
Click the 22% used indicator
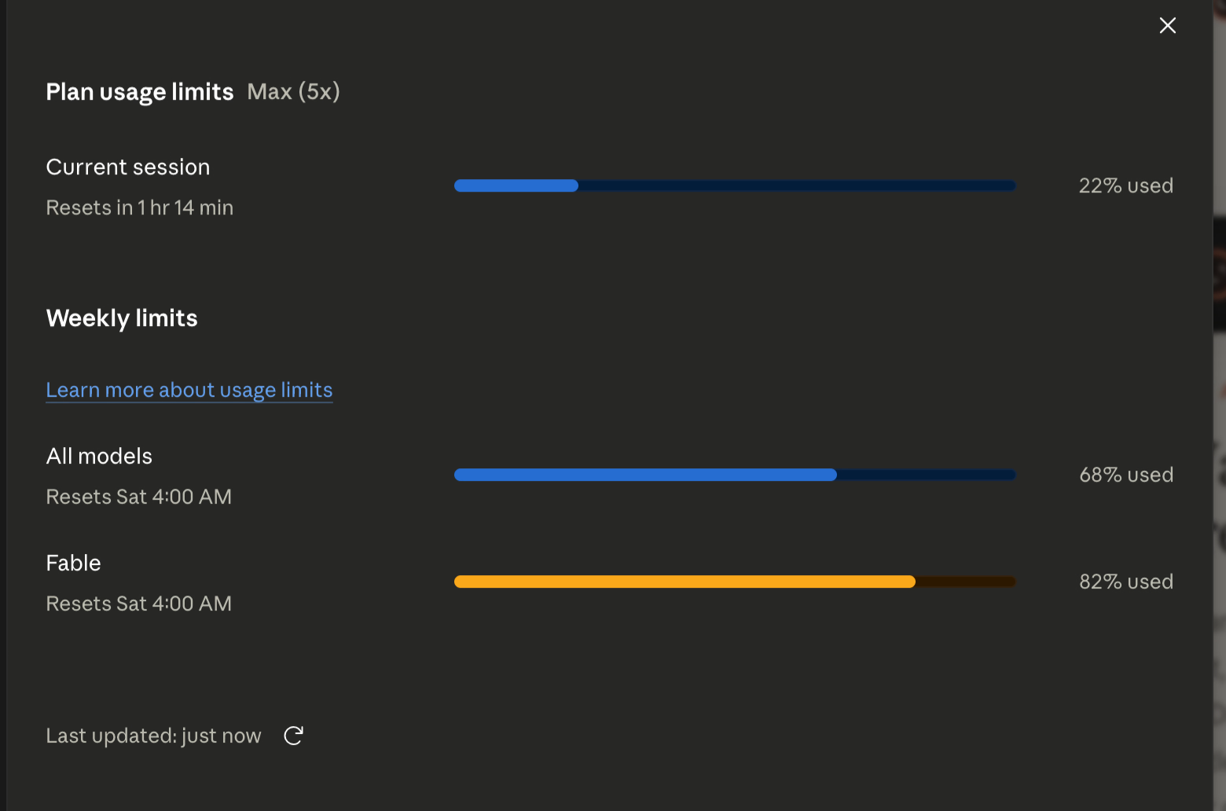[x=1126, y=185]
